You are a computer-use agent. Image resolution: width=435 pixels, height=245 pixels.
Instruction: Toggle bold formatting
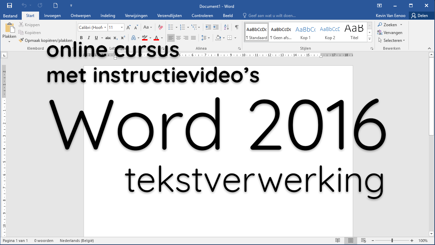click(81, 38)
